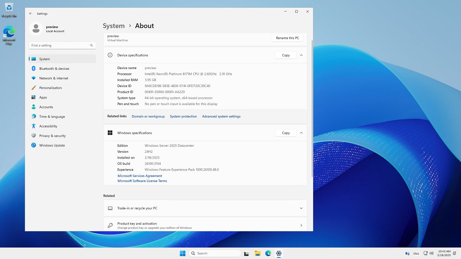Click the Find a setting search box
The height and width of the screenshot is (259, 461).
pos(62,45)
